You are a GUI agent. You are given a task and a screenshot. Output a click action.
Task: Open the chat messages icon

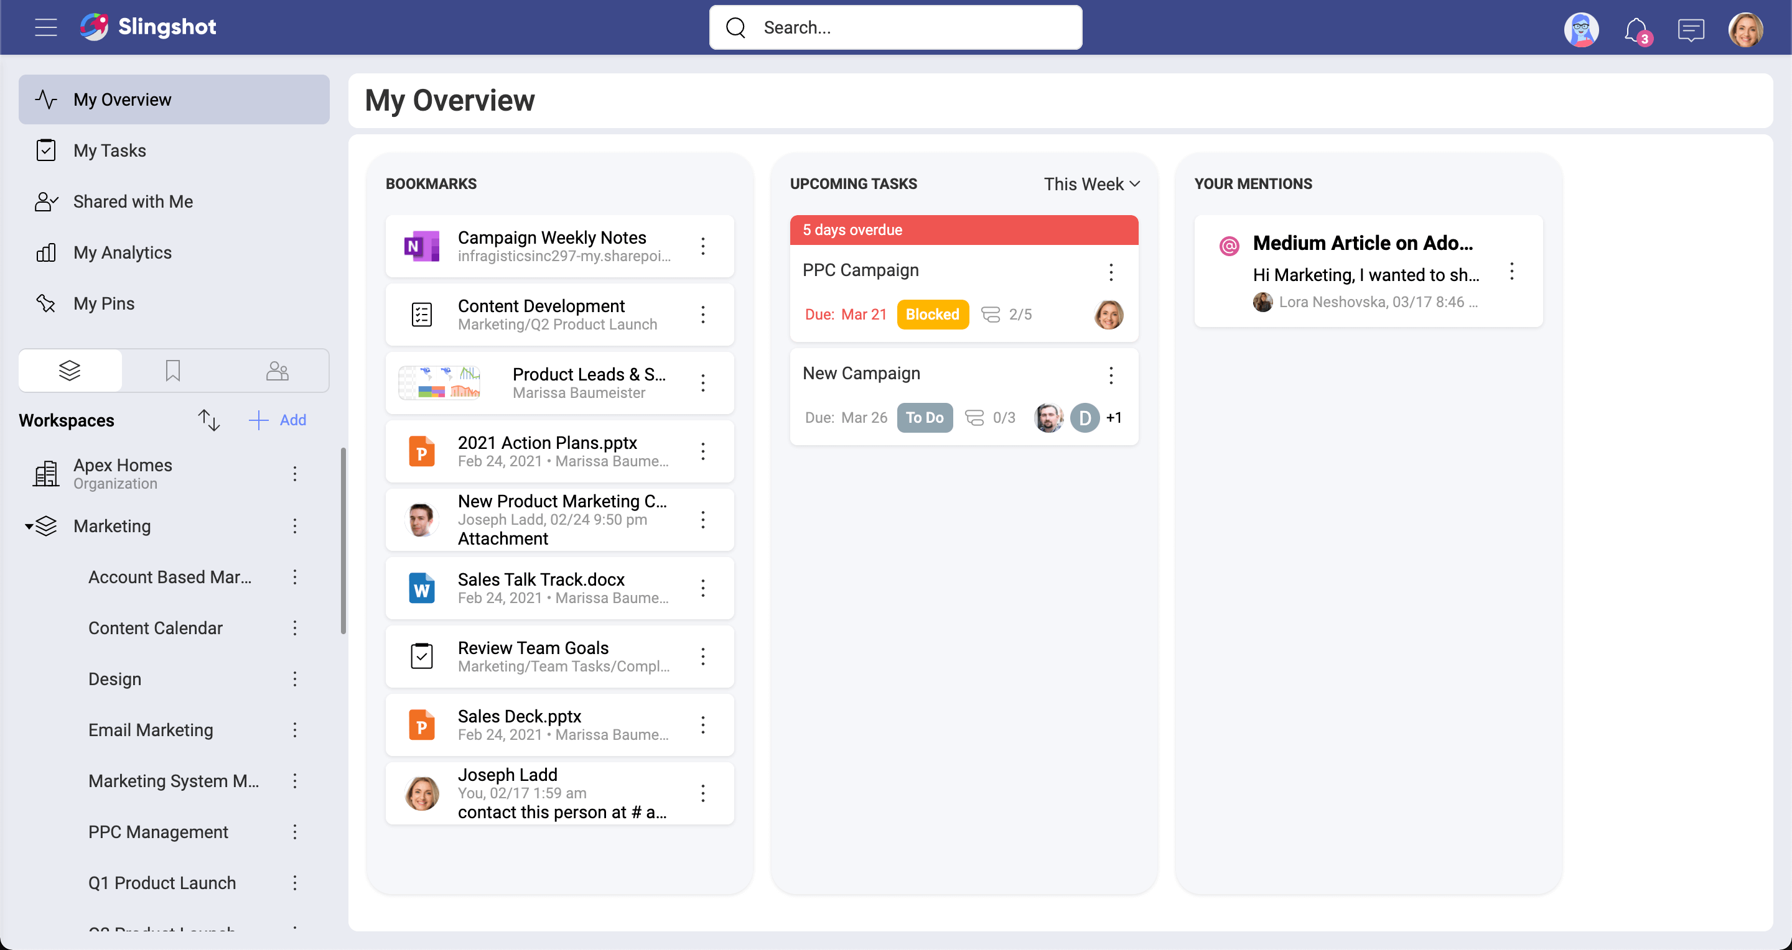coord(1691,29)
